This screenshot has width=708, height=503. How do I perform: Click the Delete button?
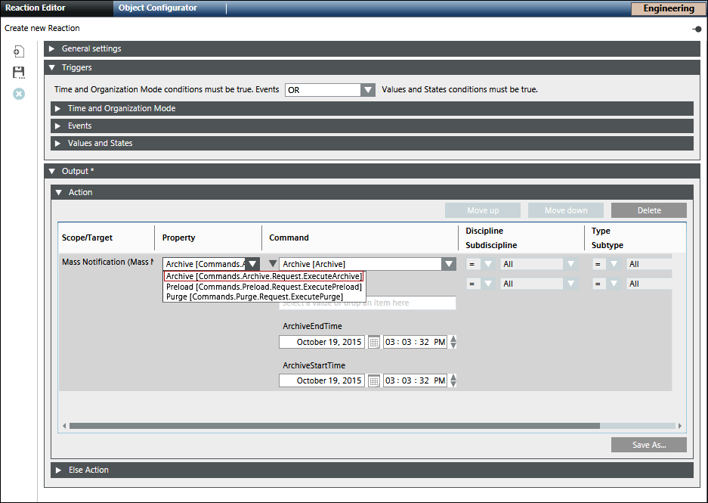click(648, 210)
